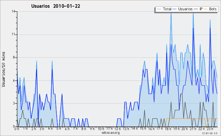Click the x-axis label '6 h'
The width and height of the screenshot is (221, 136).
pyautogui.click(x=67, y=129)
